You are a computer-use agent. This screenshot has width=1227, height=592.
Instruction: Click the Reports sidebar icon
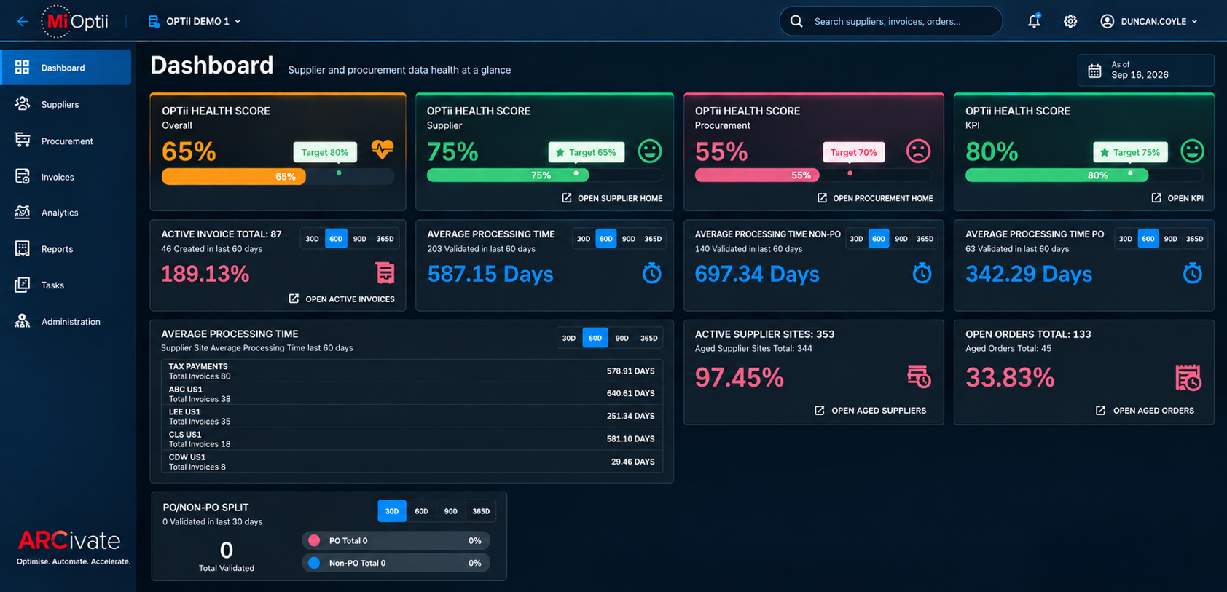point(23,249)
